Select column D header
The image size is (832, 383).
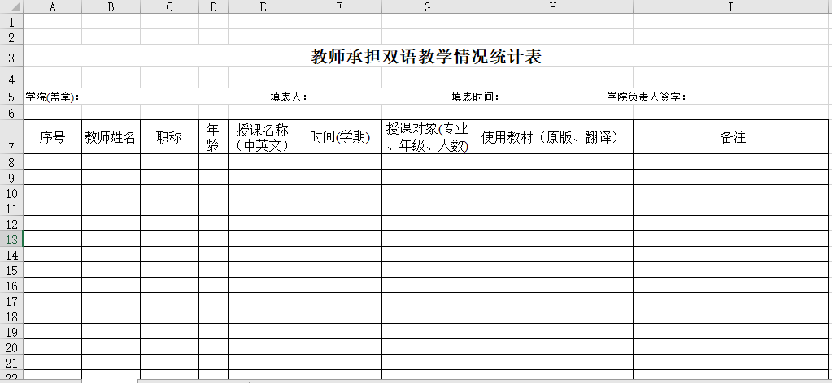[x=213, y=7]
